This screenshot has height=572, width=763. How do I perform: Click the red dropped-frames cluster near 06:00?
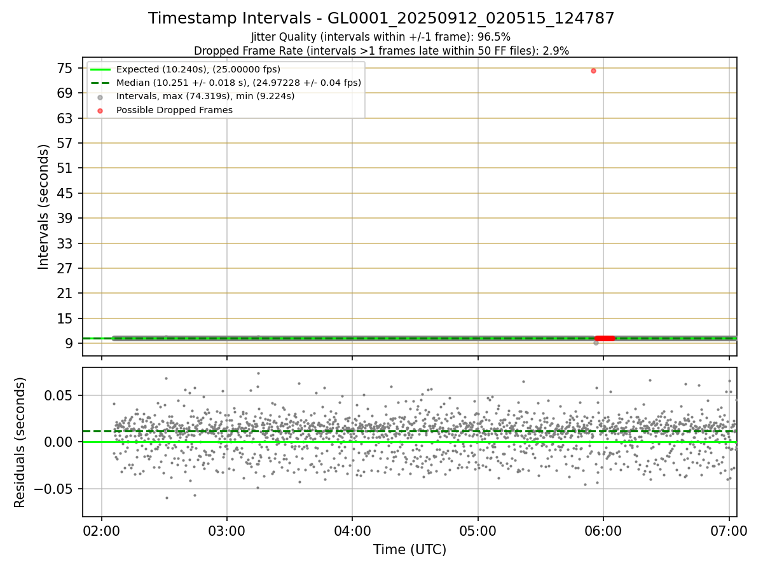pos(605,338)
